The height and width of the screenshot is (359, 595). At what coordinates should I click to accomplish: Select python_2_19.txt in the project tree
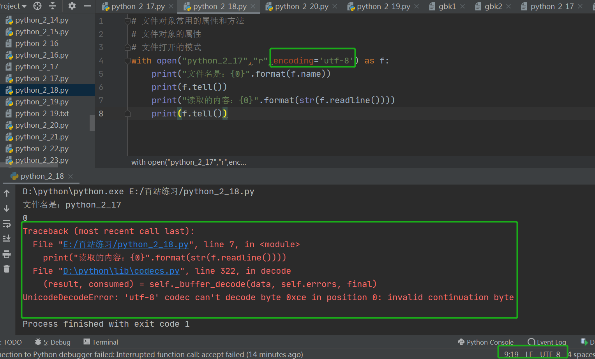click(42, 114)
